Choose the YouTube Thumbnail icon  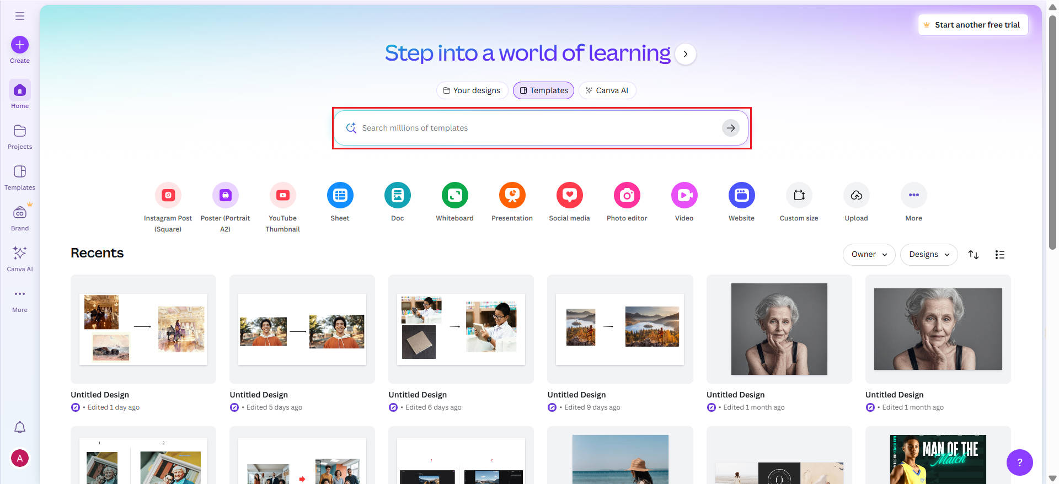(x=282, y=195)
